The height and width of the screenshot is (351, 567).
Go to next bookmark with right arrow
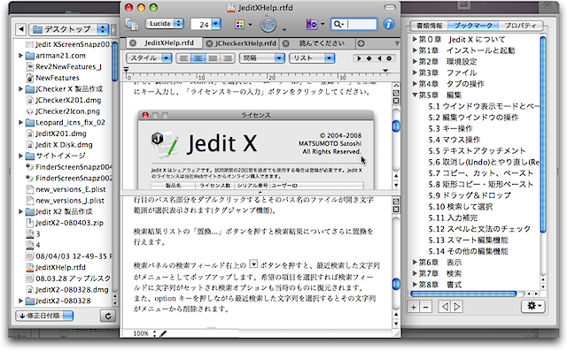[x=457, y=307]
